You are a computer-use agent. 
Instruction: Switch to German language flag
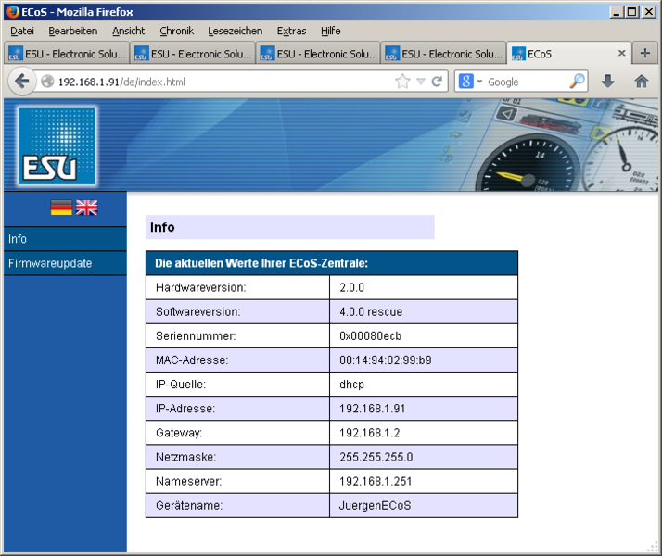pos(61,208)
